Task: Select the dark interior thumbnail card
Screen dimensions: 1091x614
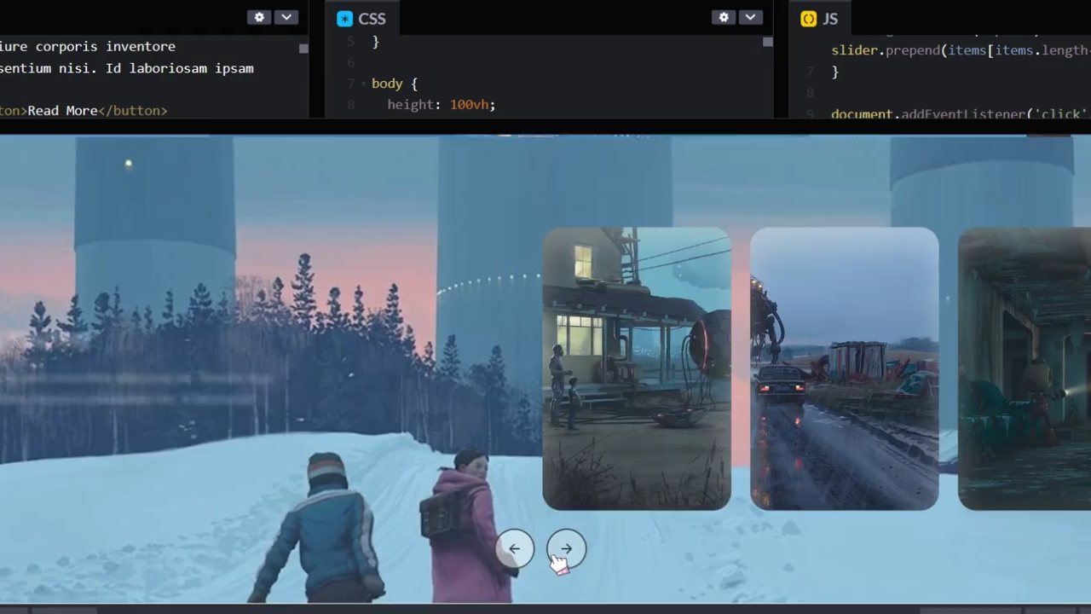Action: 1025,368
